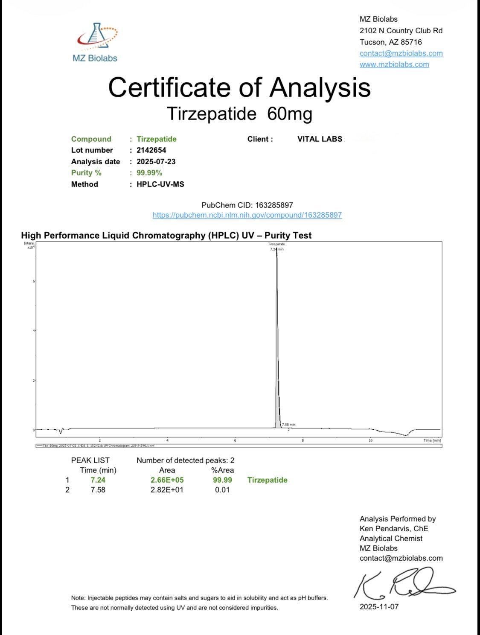The width and height of the screenshot is (480, 635).
Task: Click the handwritten analyst signature
Action: point(403,584)
